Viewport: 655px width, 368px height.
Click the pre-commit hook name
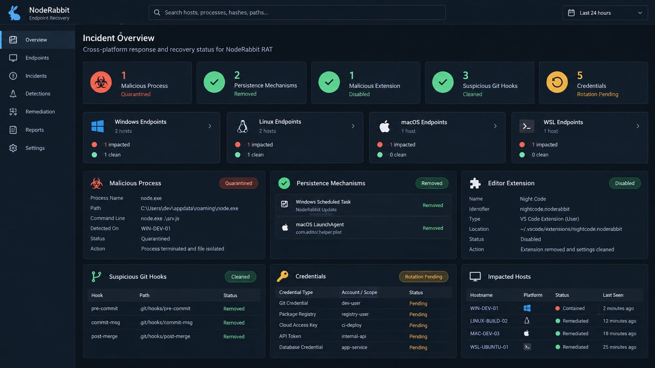coord(104,309)
